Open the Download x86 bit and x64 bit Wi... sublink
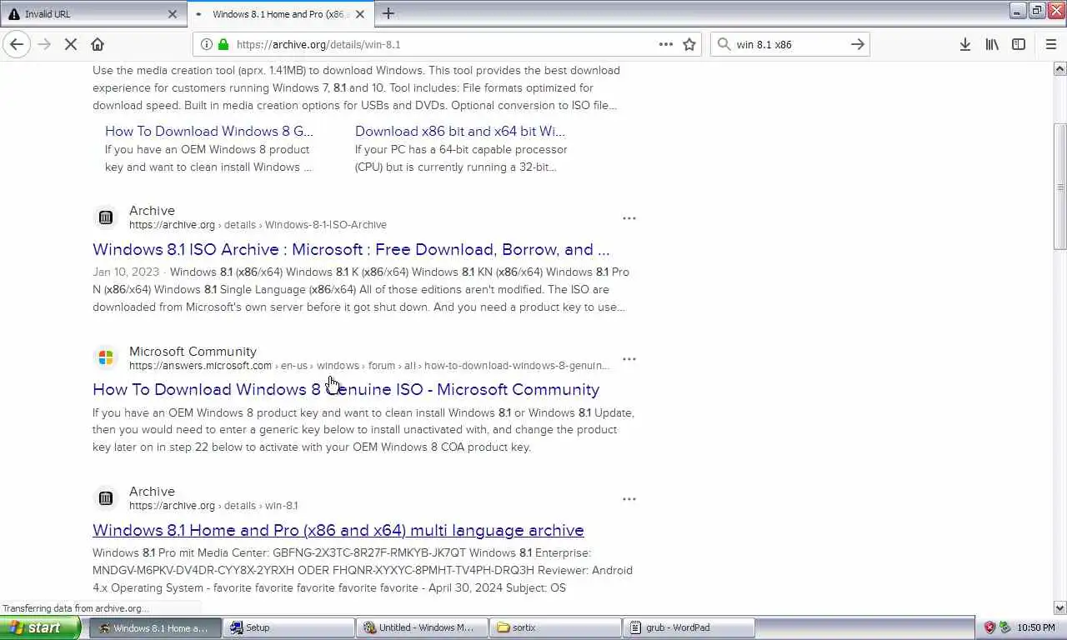Screen dimensions: 1067x640 coord(460,131)
